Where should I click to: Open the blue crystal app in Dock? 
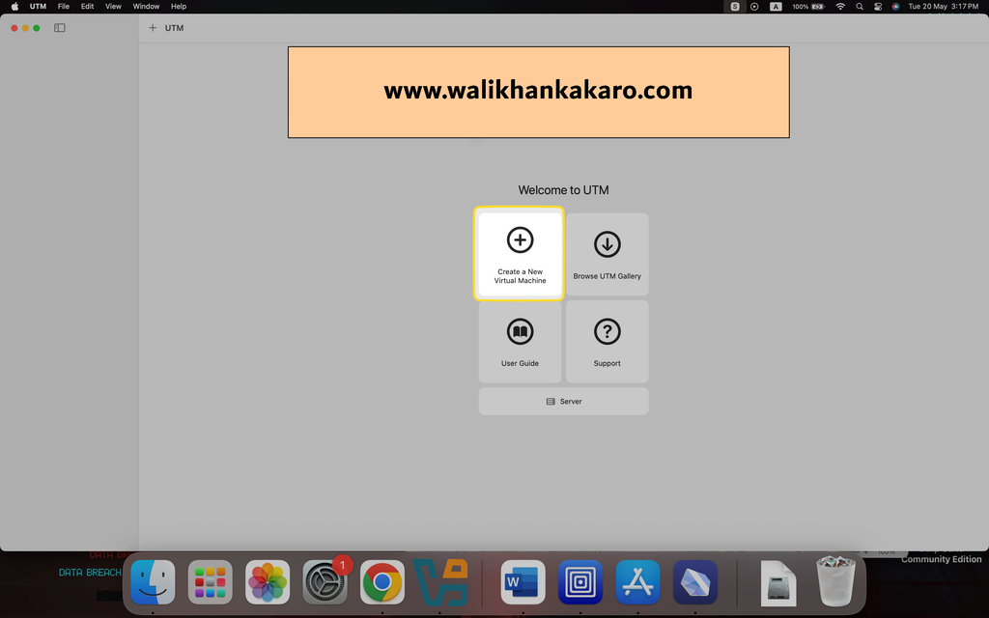pos(695,582)
